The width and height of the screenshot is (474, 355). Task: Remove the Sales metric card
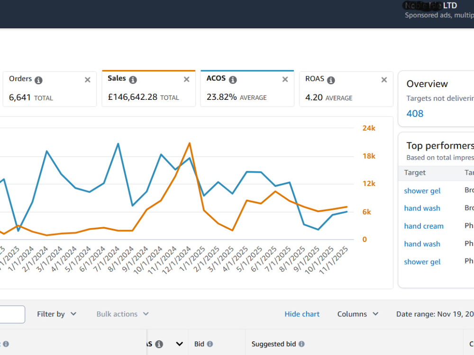(x=186, y=80)
